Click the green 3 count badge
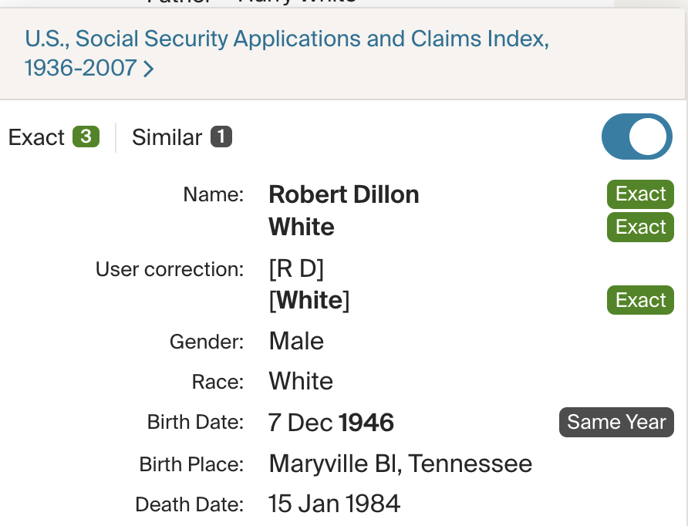The height and width of the screenshot is (526, 688). [86, 137]
